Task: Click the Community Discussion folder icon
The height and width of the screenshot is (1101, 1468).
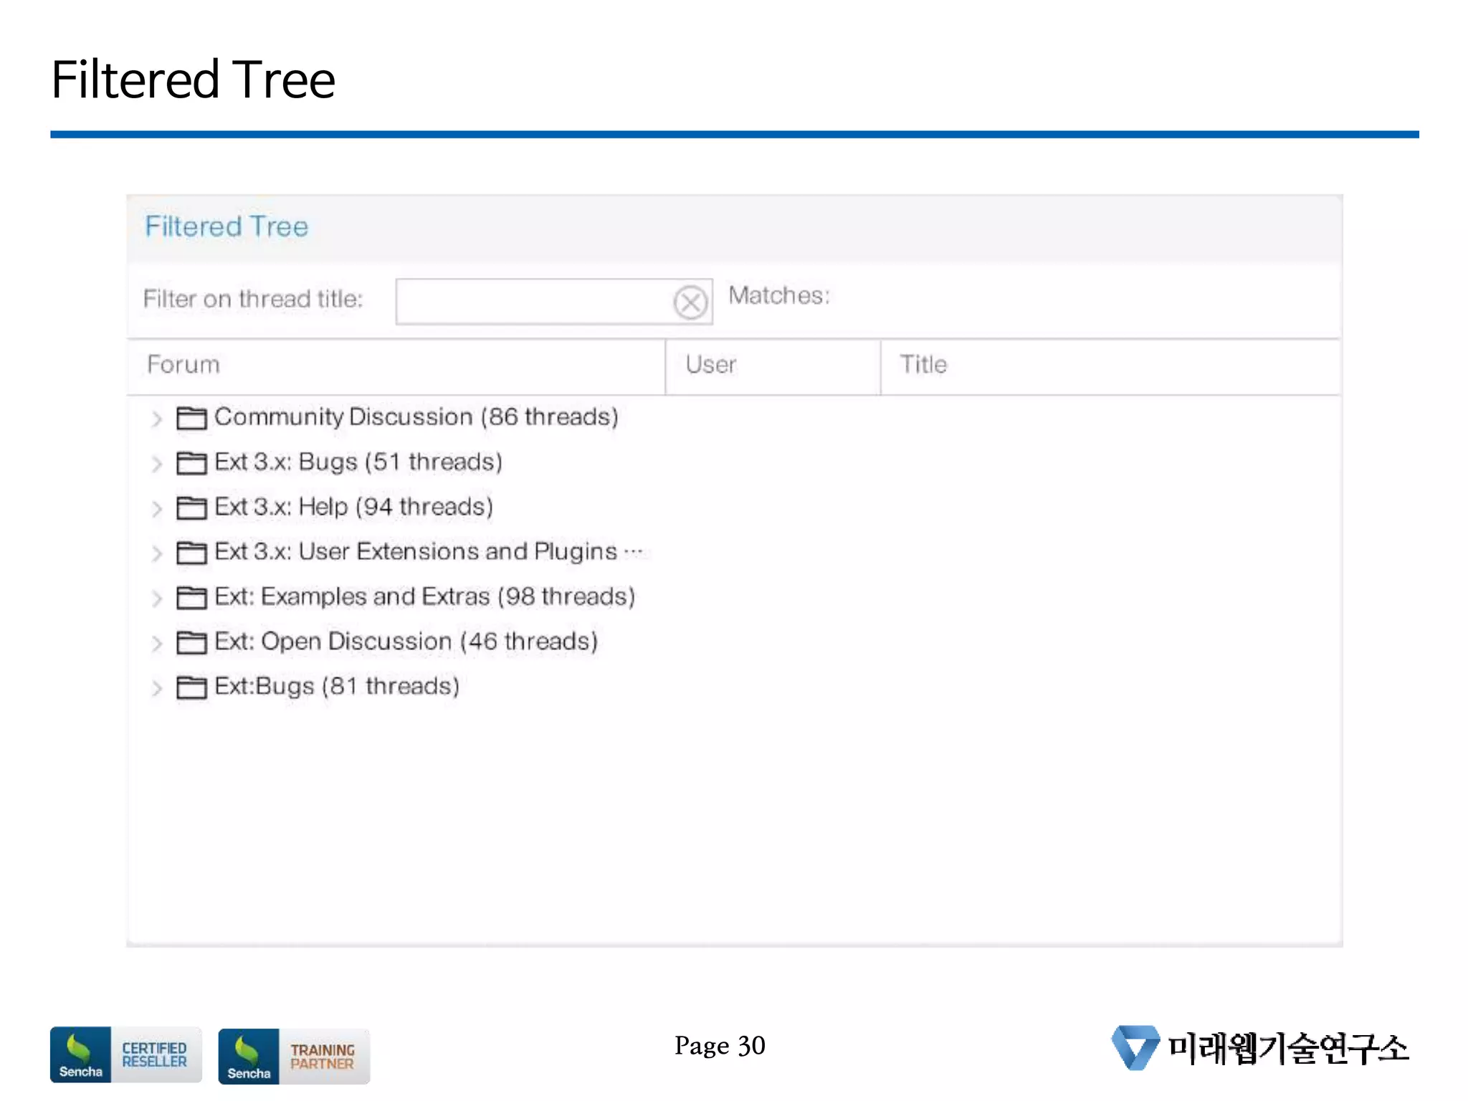Action: (191, 418)
